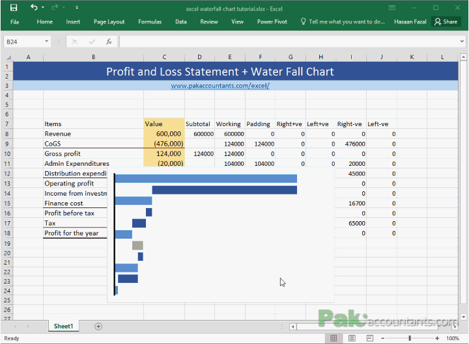This screenshot has height=344, width=469.
Task: Click the Save icon in quick access toolbar
Action: 14,7
